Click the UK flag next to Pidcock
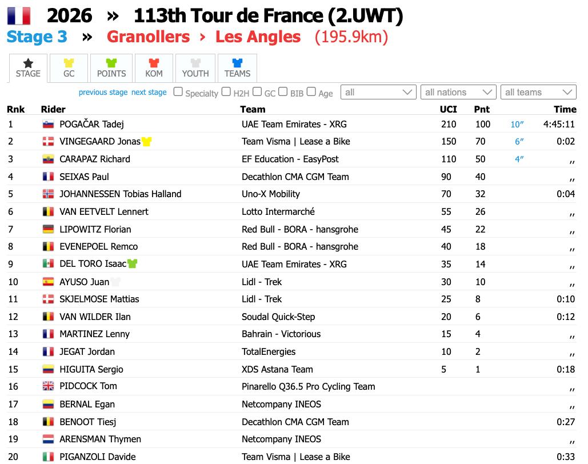Image resolution: width=588 pixels, height=464 pixels. coord(48,386)
